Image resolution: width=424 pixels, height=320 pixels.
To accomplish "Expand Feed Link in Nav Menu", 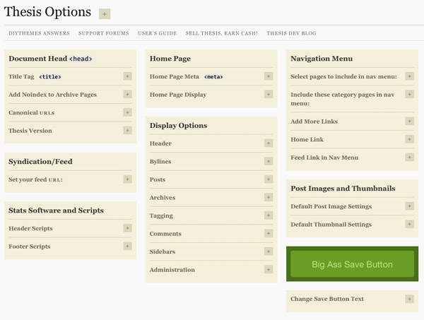I will click(x=409, y=158).
